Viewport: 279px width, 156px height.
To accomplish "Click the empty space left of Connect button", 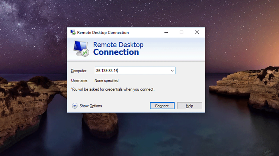I will coord(126,106).
